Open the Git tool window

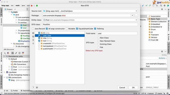point(6,91)
